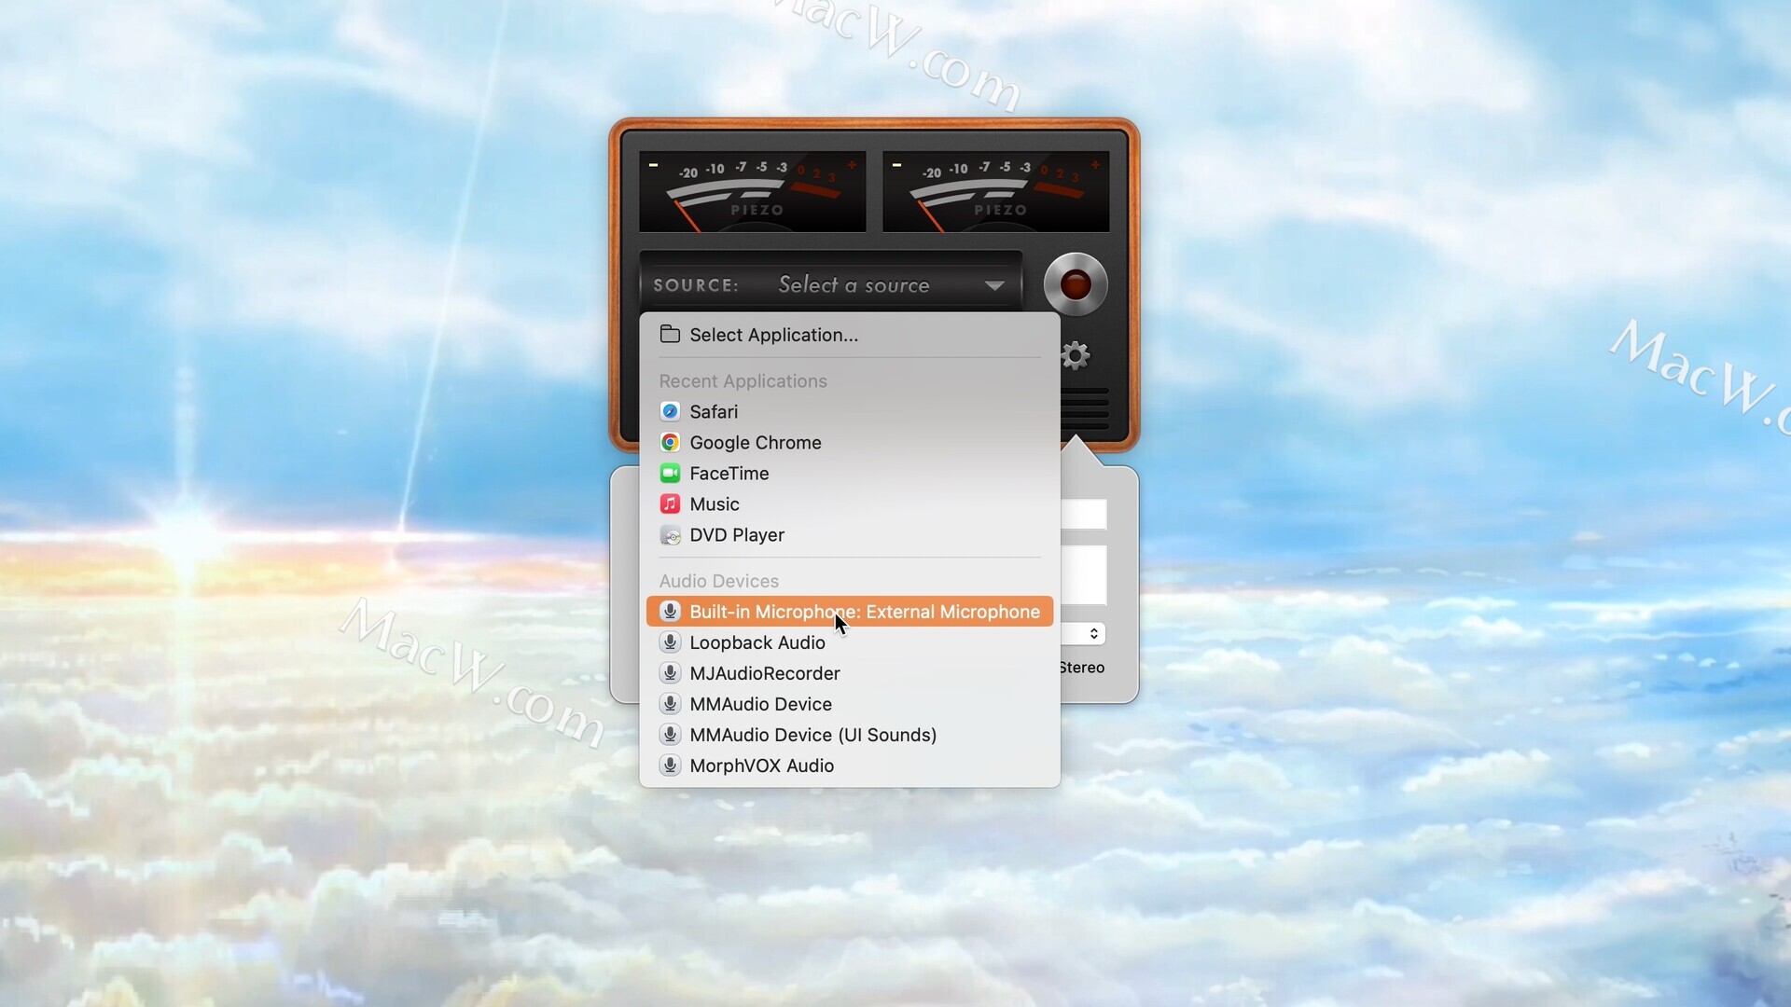Click microphone icon beside MorphVOX Audio
The image size is (1791, 1007).
[670, 765]
